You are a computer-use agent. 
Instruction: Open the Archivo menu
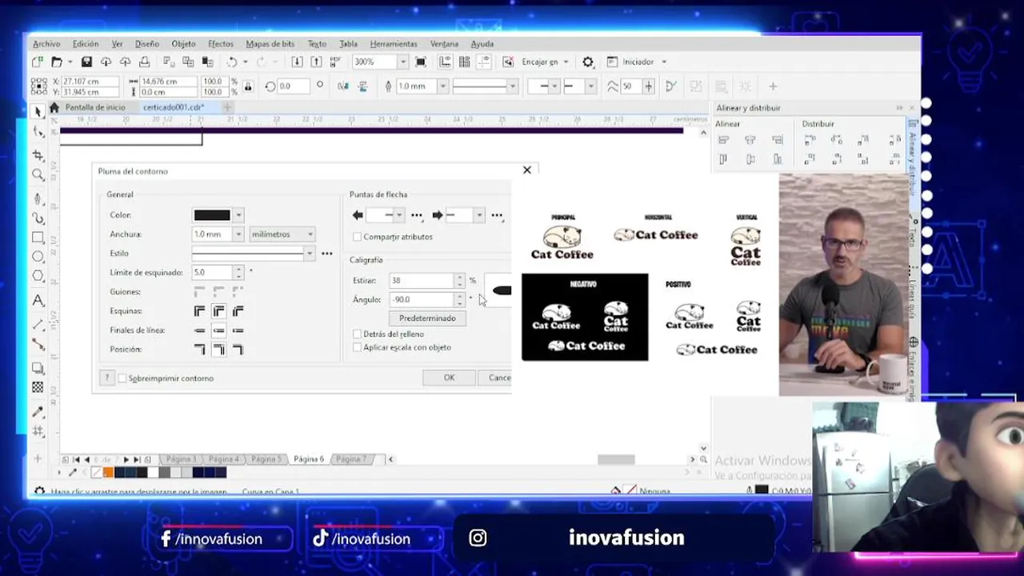pos(46,44)
